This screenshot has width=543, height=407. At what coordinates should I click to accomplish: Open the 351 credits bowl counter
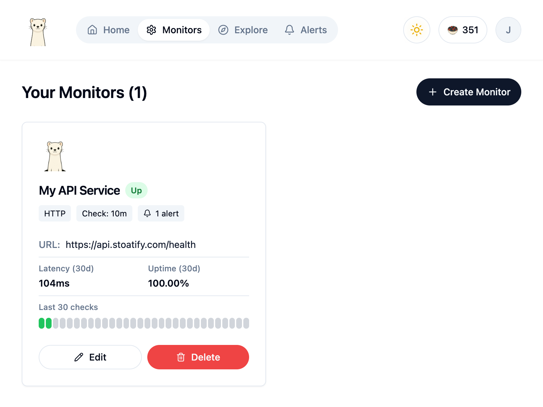(463, 30)
